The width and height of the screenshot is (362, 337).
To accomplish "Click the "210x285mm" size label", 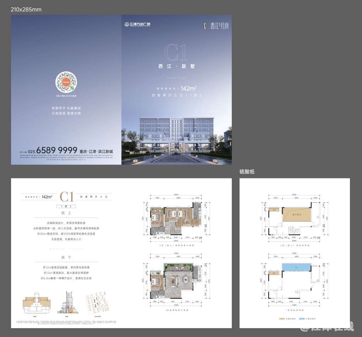I will [26, 10].
